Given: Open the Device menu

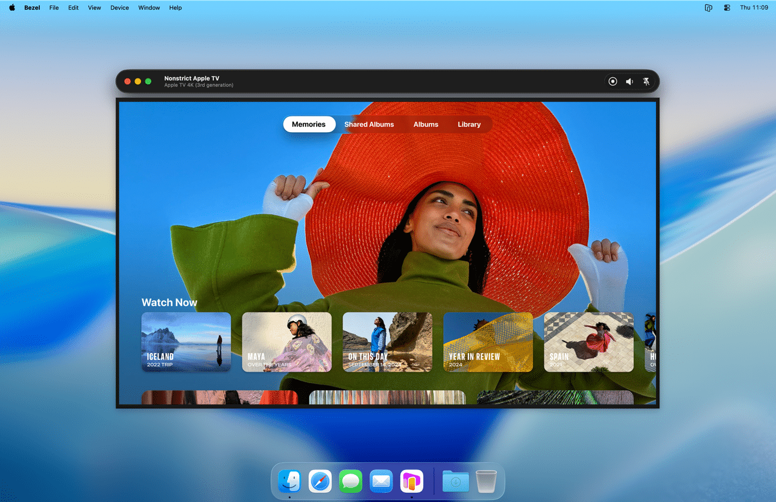Looking at the screenshot, I should coord(119,8).
